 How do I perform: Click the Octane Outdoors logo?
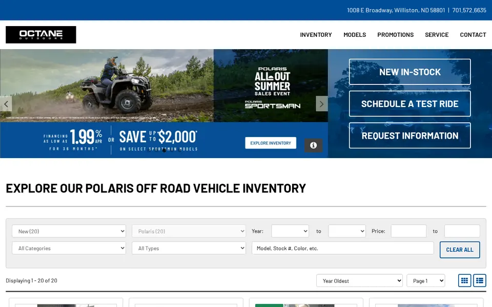pos(41,35)
